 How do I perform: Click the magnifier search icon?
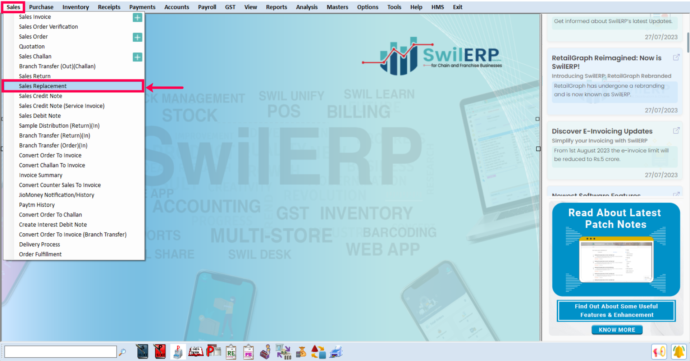tap(122, 352)
